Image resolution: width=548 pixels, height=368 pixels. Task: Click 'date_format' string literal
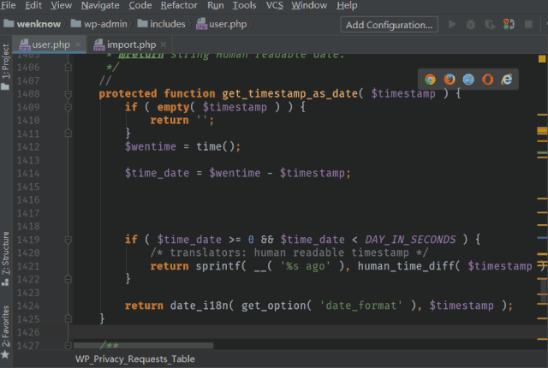[360, 306]
